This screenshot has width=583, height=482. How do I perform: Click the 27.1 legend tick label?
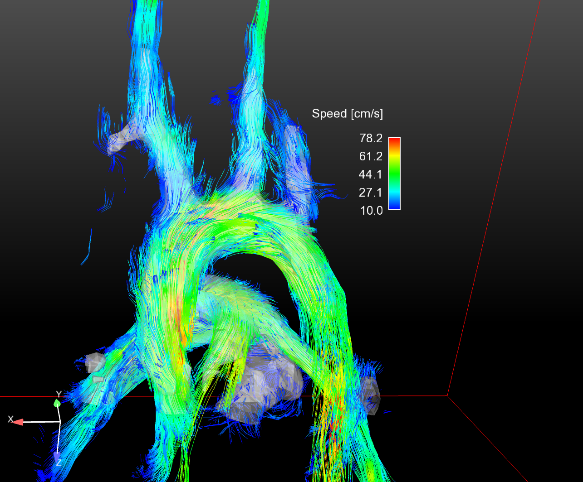tap(371, 193)
